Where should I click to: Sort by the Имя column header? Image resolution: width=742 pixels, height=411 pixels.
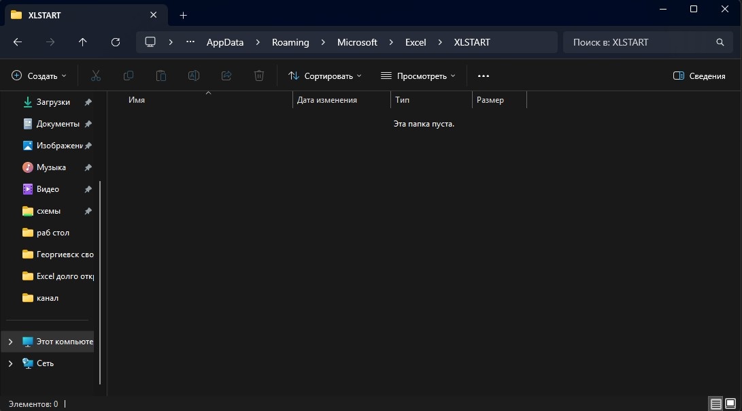[x=200, y=100]
